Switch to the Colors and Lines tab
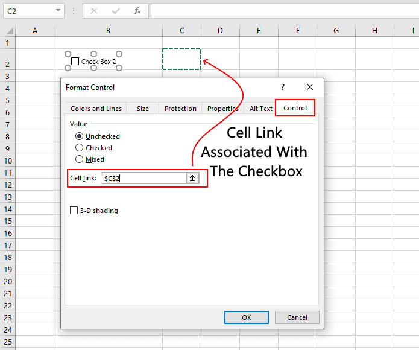 coord(96,109)
